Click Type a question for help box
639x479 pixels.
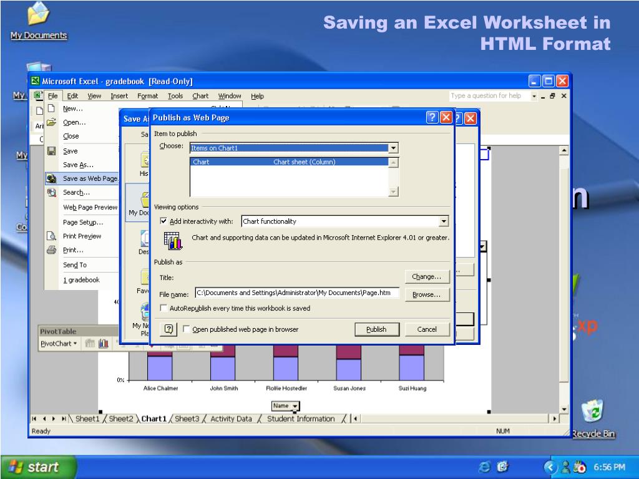coord(489,95)
